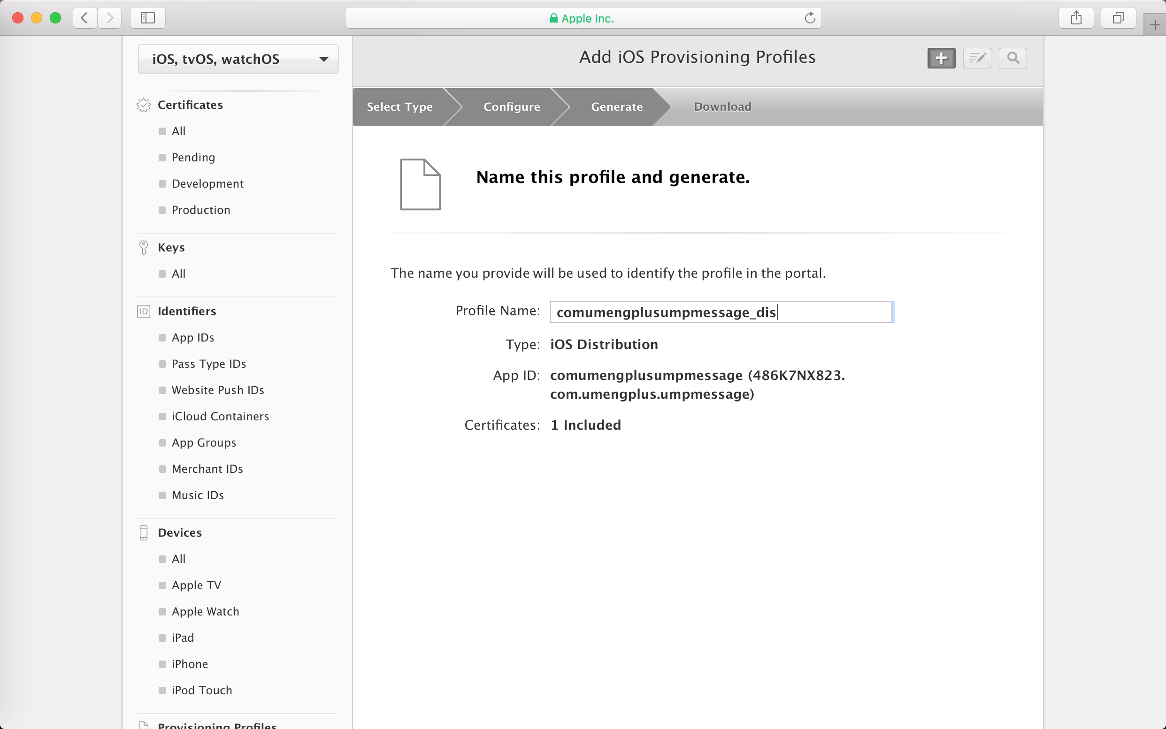1166x729 pixels.
Task: Open All under Devices
Action: pyautogui.click(x=178, y=559)
